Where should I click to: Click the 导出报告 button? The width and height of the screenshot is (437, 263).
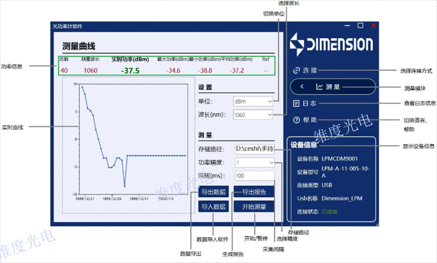coord(254,192)
